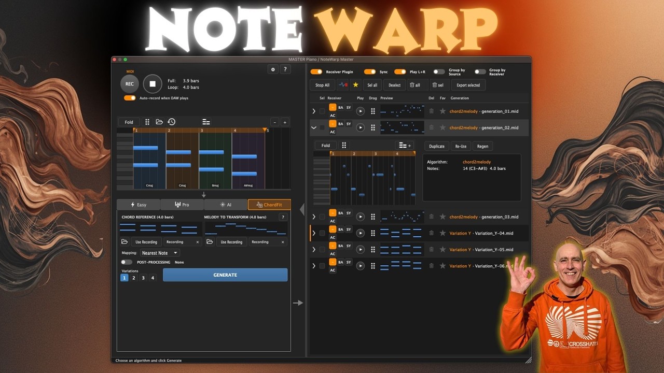This screenshot has width=664, height=373.
Task: Open plugin settings gear icon
Action: (x=273, y=69)
